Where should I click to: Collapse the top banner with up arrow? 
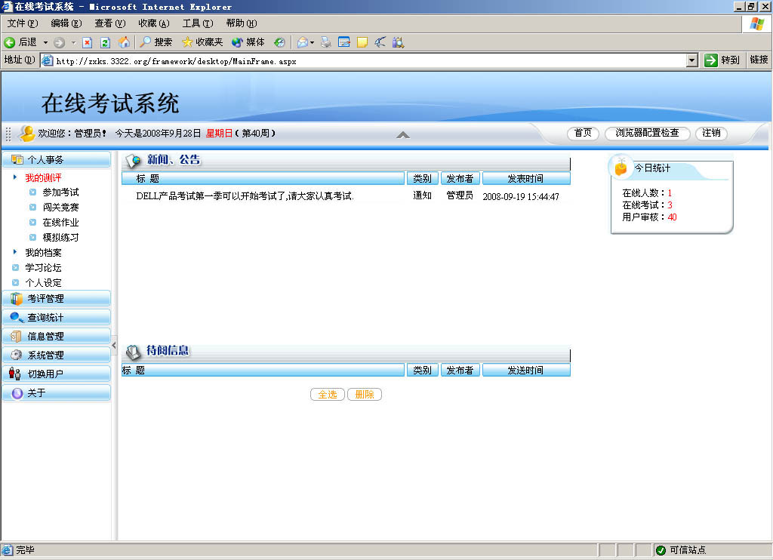pyautogui.click(x=403, y=134)
